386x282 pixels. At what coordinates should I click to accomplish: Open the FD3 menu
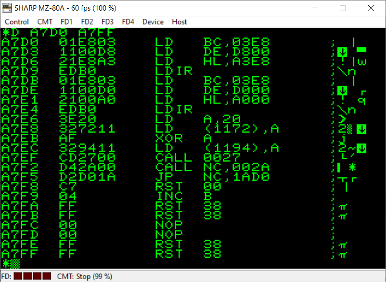[107, 22]
